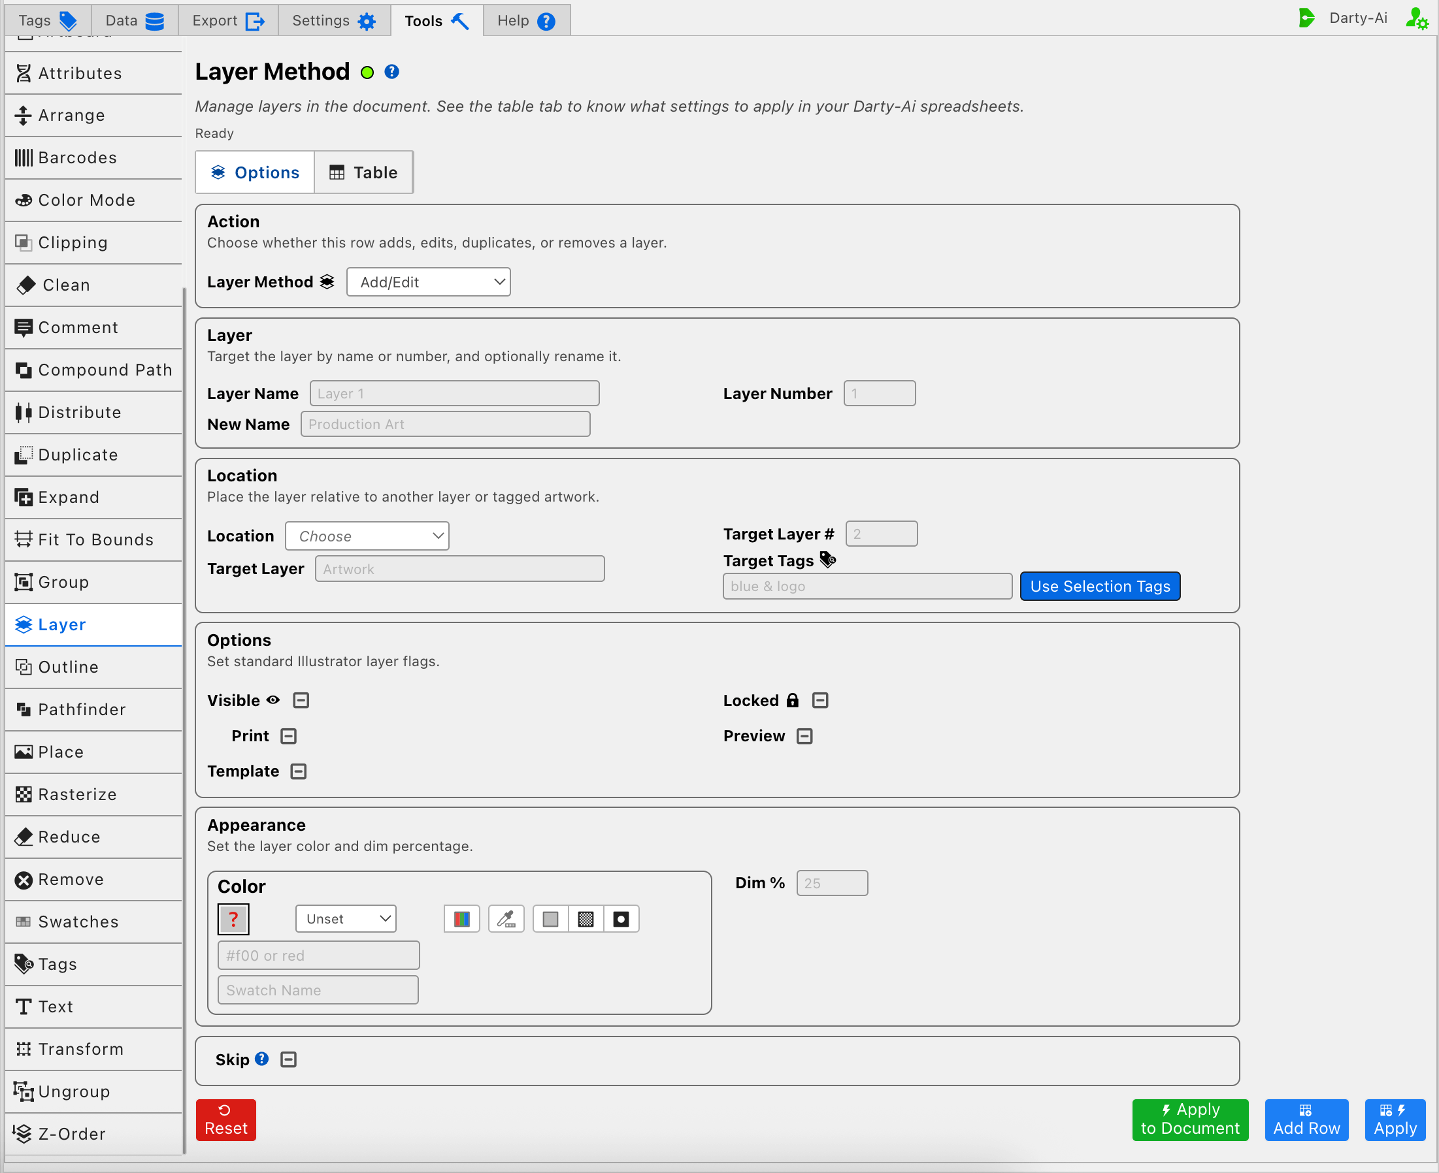This screenshot has width=1439, height=1173.
Task: Open the Swatches tool
Action: point(93,922)
